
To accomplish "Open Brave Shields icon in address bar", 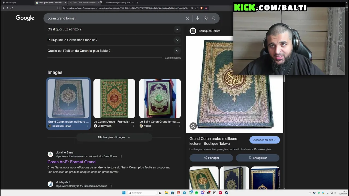I will (x=201, y=8).
